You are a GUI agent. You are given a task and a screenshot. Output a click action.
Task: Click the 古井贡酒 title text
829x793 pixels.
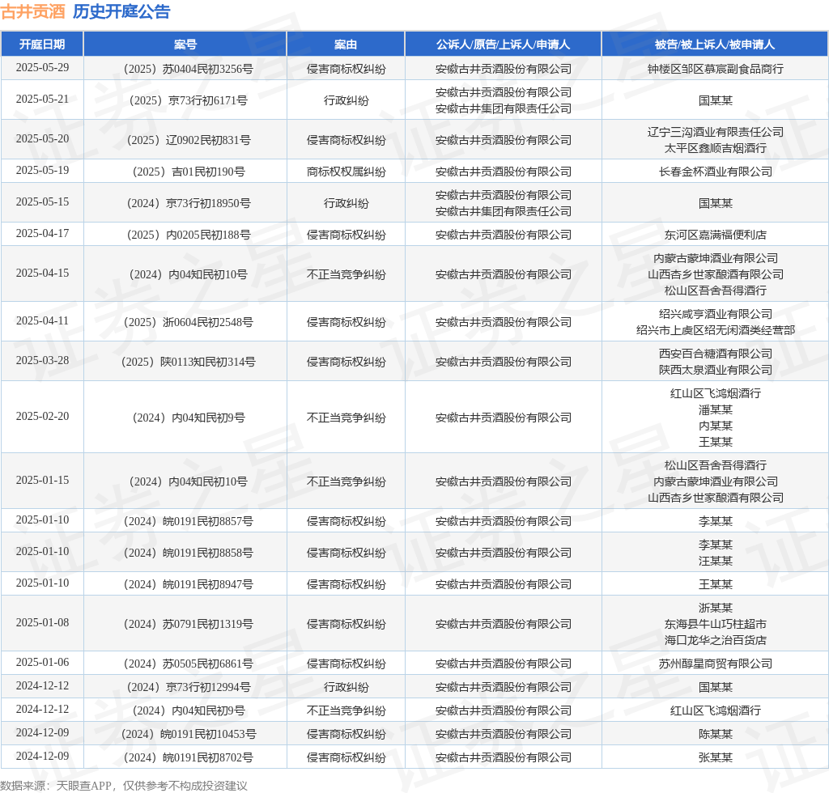[32, 11]
